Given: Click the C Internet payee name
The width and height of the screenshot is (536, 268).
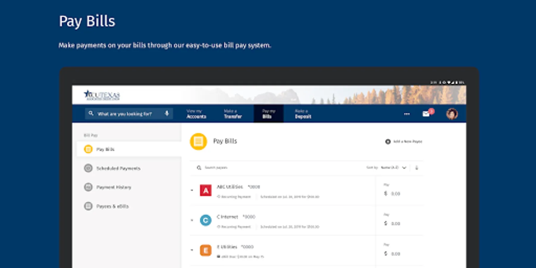Looking at the screenshot, I should point(228,217).
